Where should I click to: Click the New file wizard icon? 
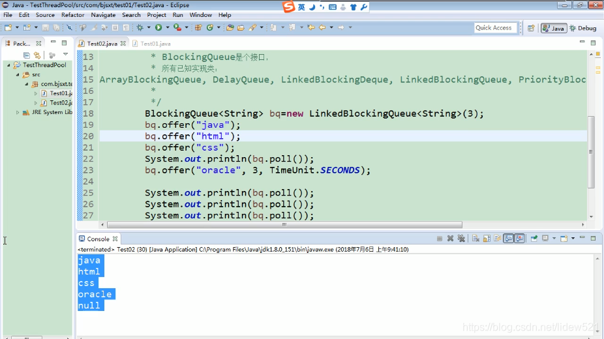[x=8, y=27]
